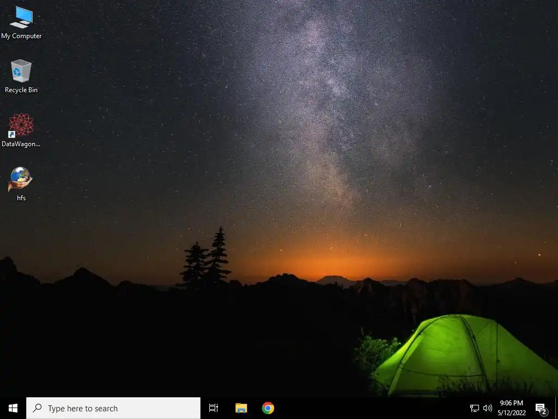Open the volume speaker tray icon

coord(488,408)
